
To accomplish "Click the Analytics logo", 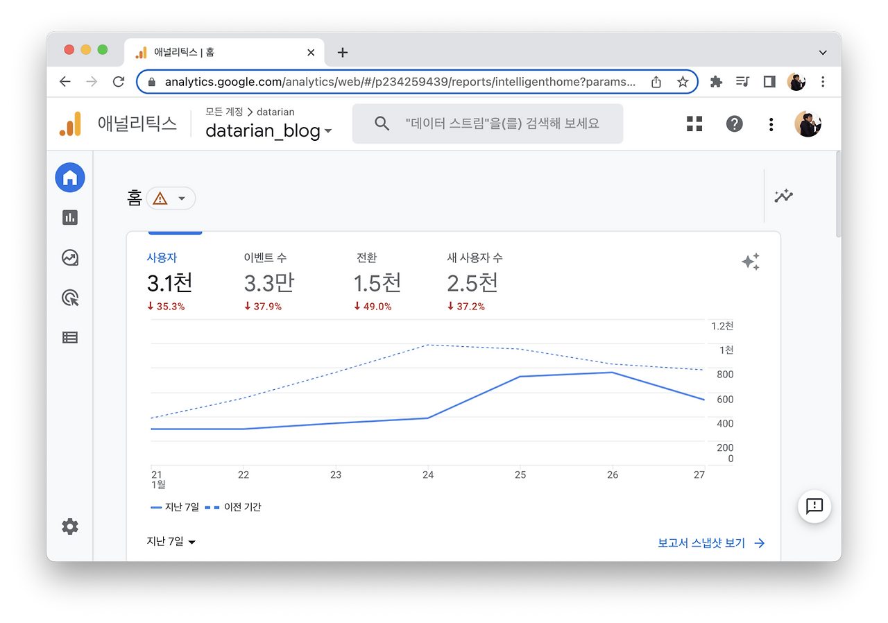I will point(70,123).
